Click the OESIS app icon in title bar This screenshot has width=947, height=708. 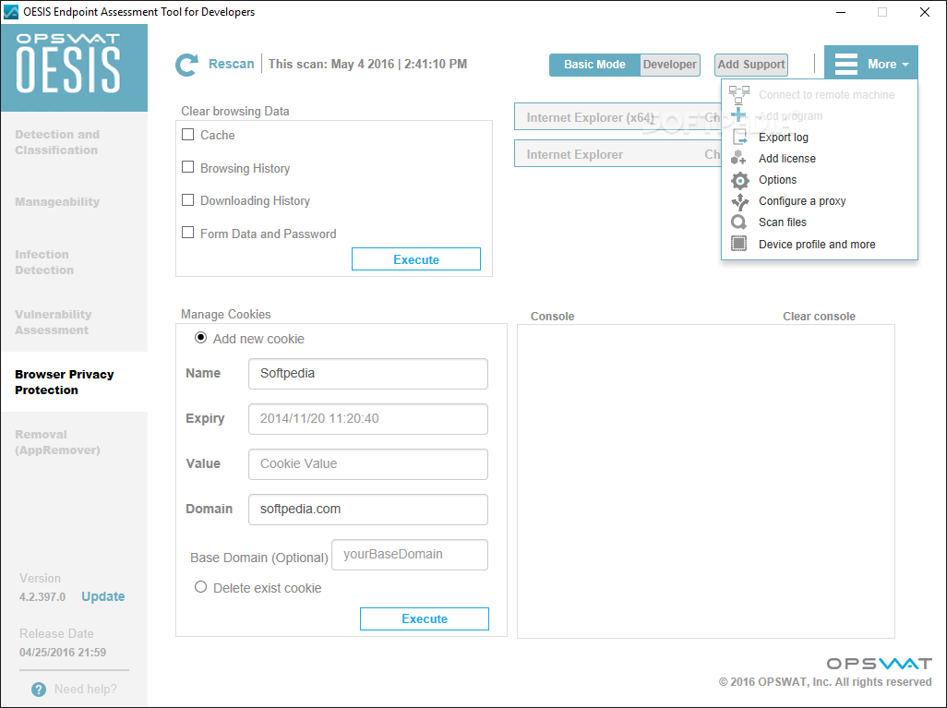pyautogui.click(x=11, y=11)
